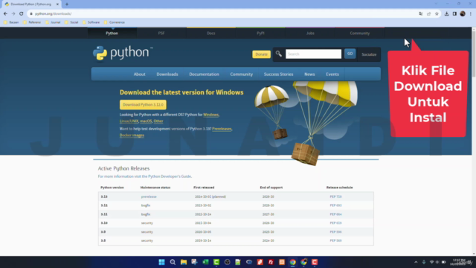Click the Download Python 3.12.0 button
Viewport: 476px width, 268px height.
click(x=143, y=104)
